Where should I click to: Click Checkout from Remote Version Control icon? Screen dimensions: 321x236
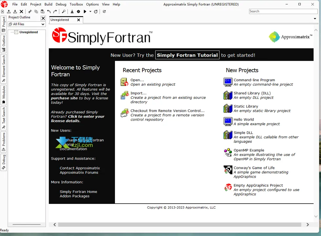pyautogui.click(x=124, y=113)
